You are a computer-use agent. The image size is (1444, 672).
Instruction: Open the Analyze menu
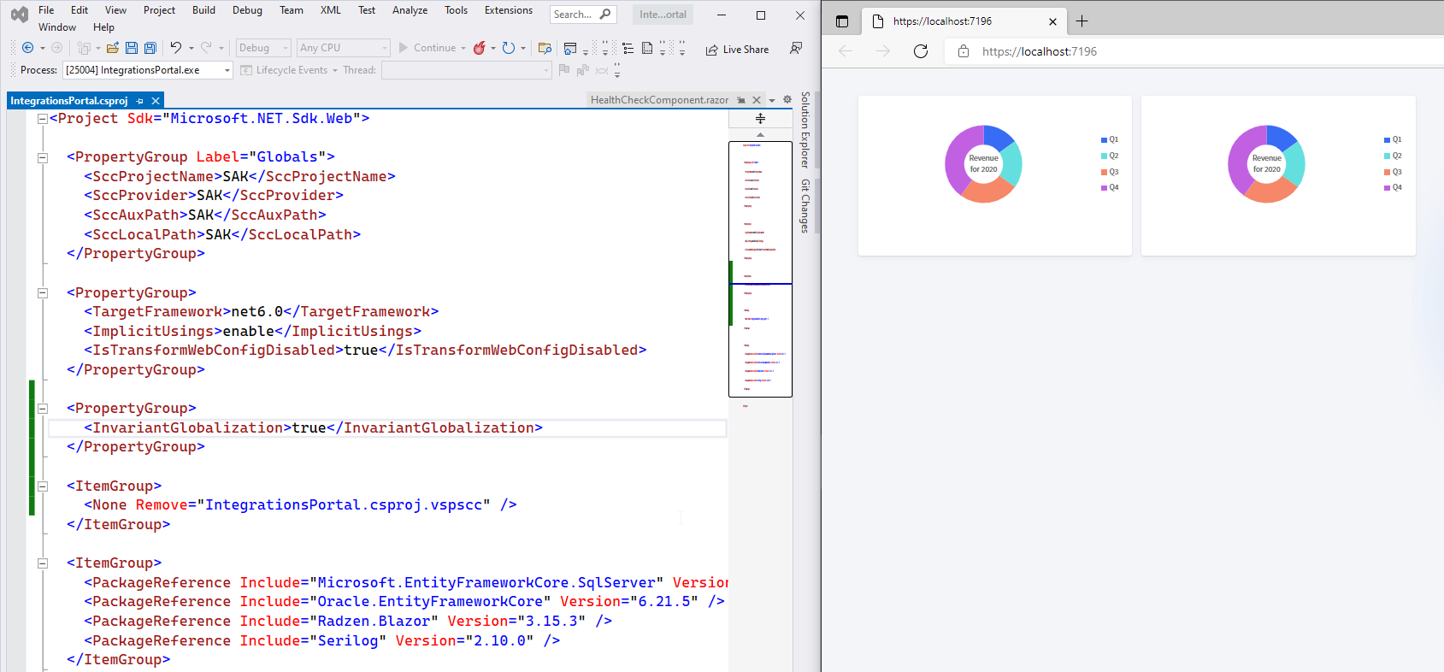[410, 10]
